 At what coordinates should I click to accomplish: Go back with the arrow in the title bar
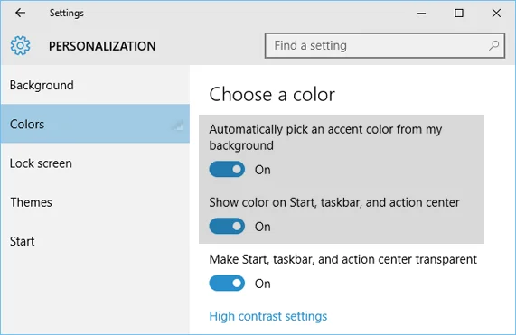(x=20, y=13)
